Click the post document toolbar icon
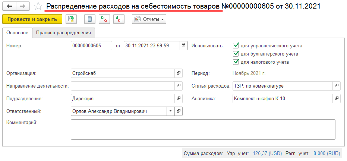 click(71, 19)
